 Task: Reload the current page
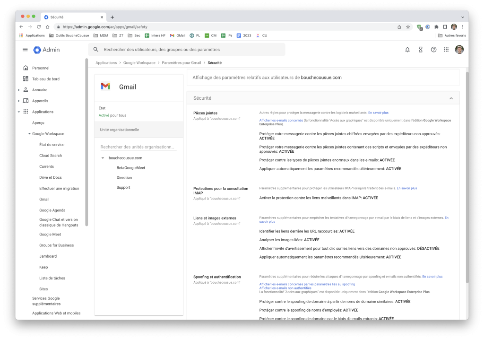click(39, 27)
